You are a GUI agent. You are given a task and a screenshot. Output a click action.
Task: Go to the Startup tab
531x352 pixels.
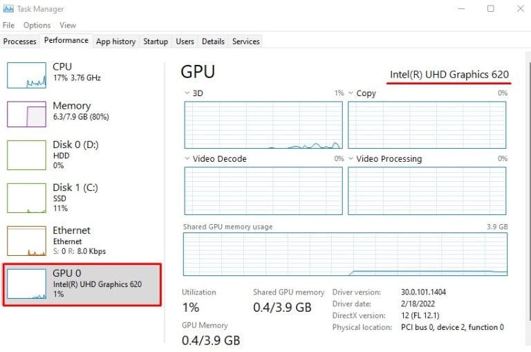156,41
